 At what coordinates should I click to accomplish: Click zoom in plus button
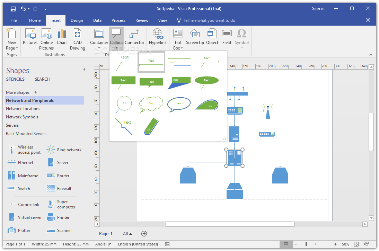335,244
